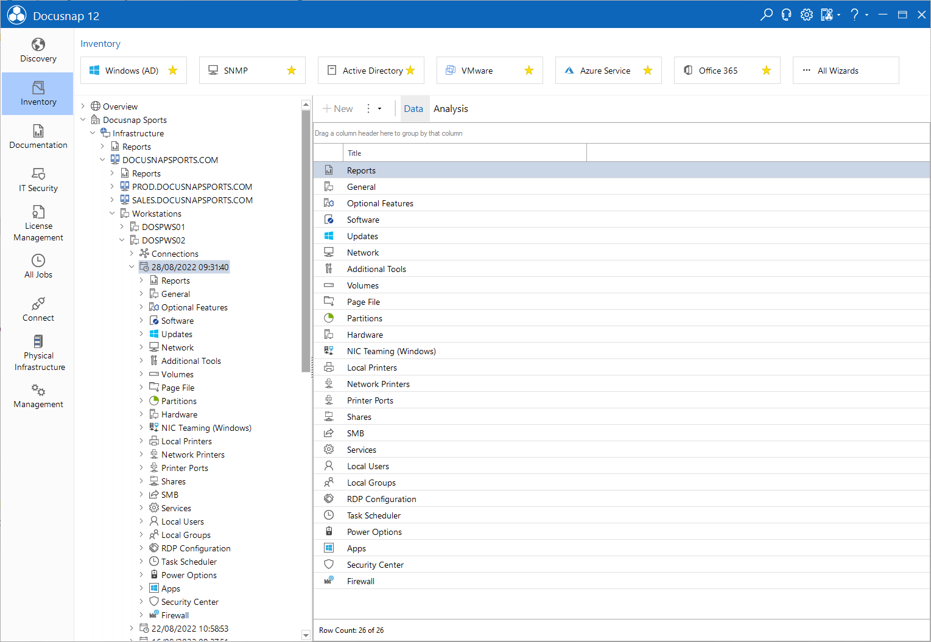Collapse the Docusnap Sports tree node

83,120
